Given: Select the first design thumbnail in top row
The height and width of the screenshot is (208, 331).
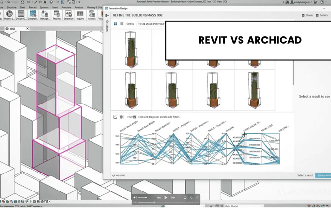Looking at the screenshot, I should point(131,50).
